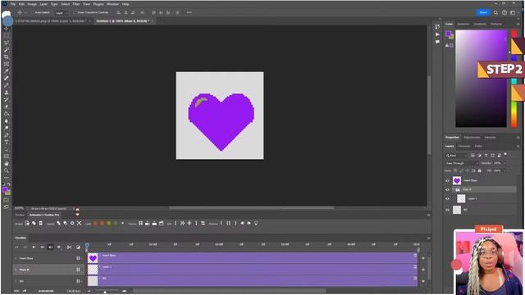Image resolution: width=525 pixels, height=295 pixels.
Task: Enable Show Transform Controls checkbox
Action: [x=75, y=13]
